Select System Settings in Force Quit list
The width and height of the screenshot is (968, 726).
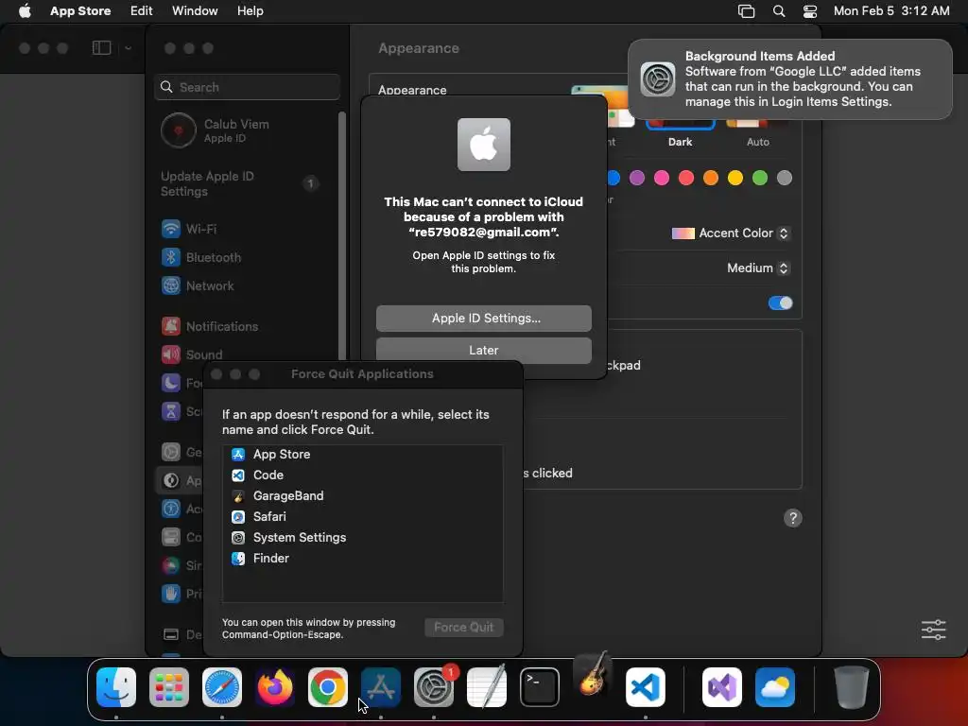pos(362,538)
